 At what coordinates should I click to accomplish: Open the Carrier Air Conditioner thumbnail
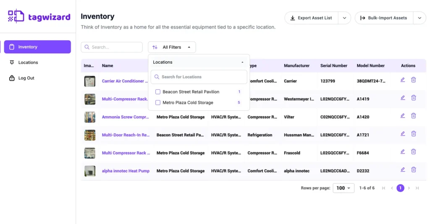pos(90,81)
